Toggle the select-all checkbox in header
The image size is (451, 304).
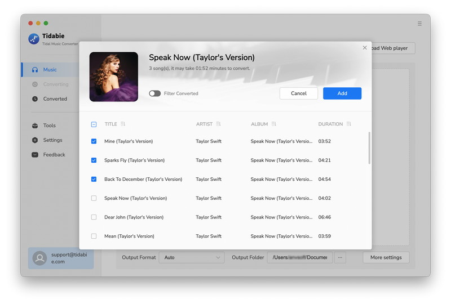(x=94, y=124)
